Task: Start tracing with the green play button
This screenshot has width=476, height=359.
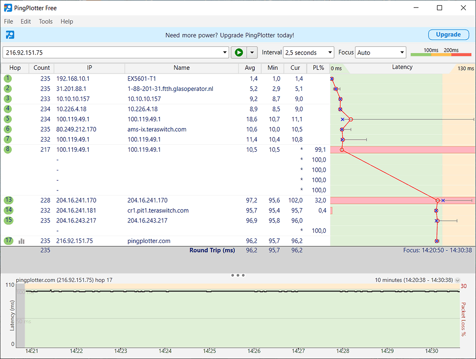Action: coord(239,53)
